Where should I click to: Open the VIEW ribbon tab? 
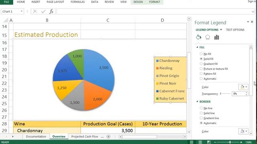123,2
